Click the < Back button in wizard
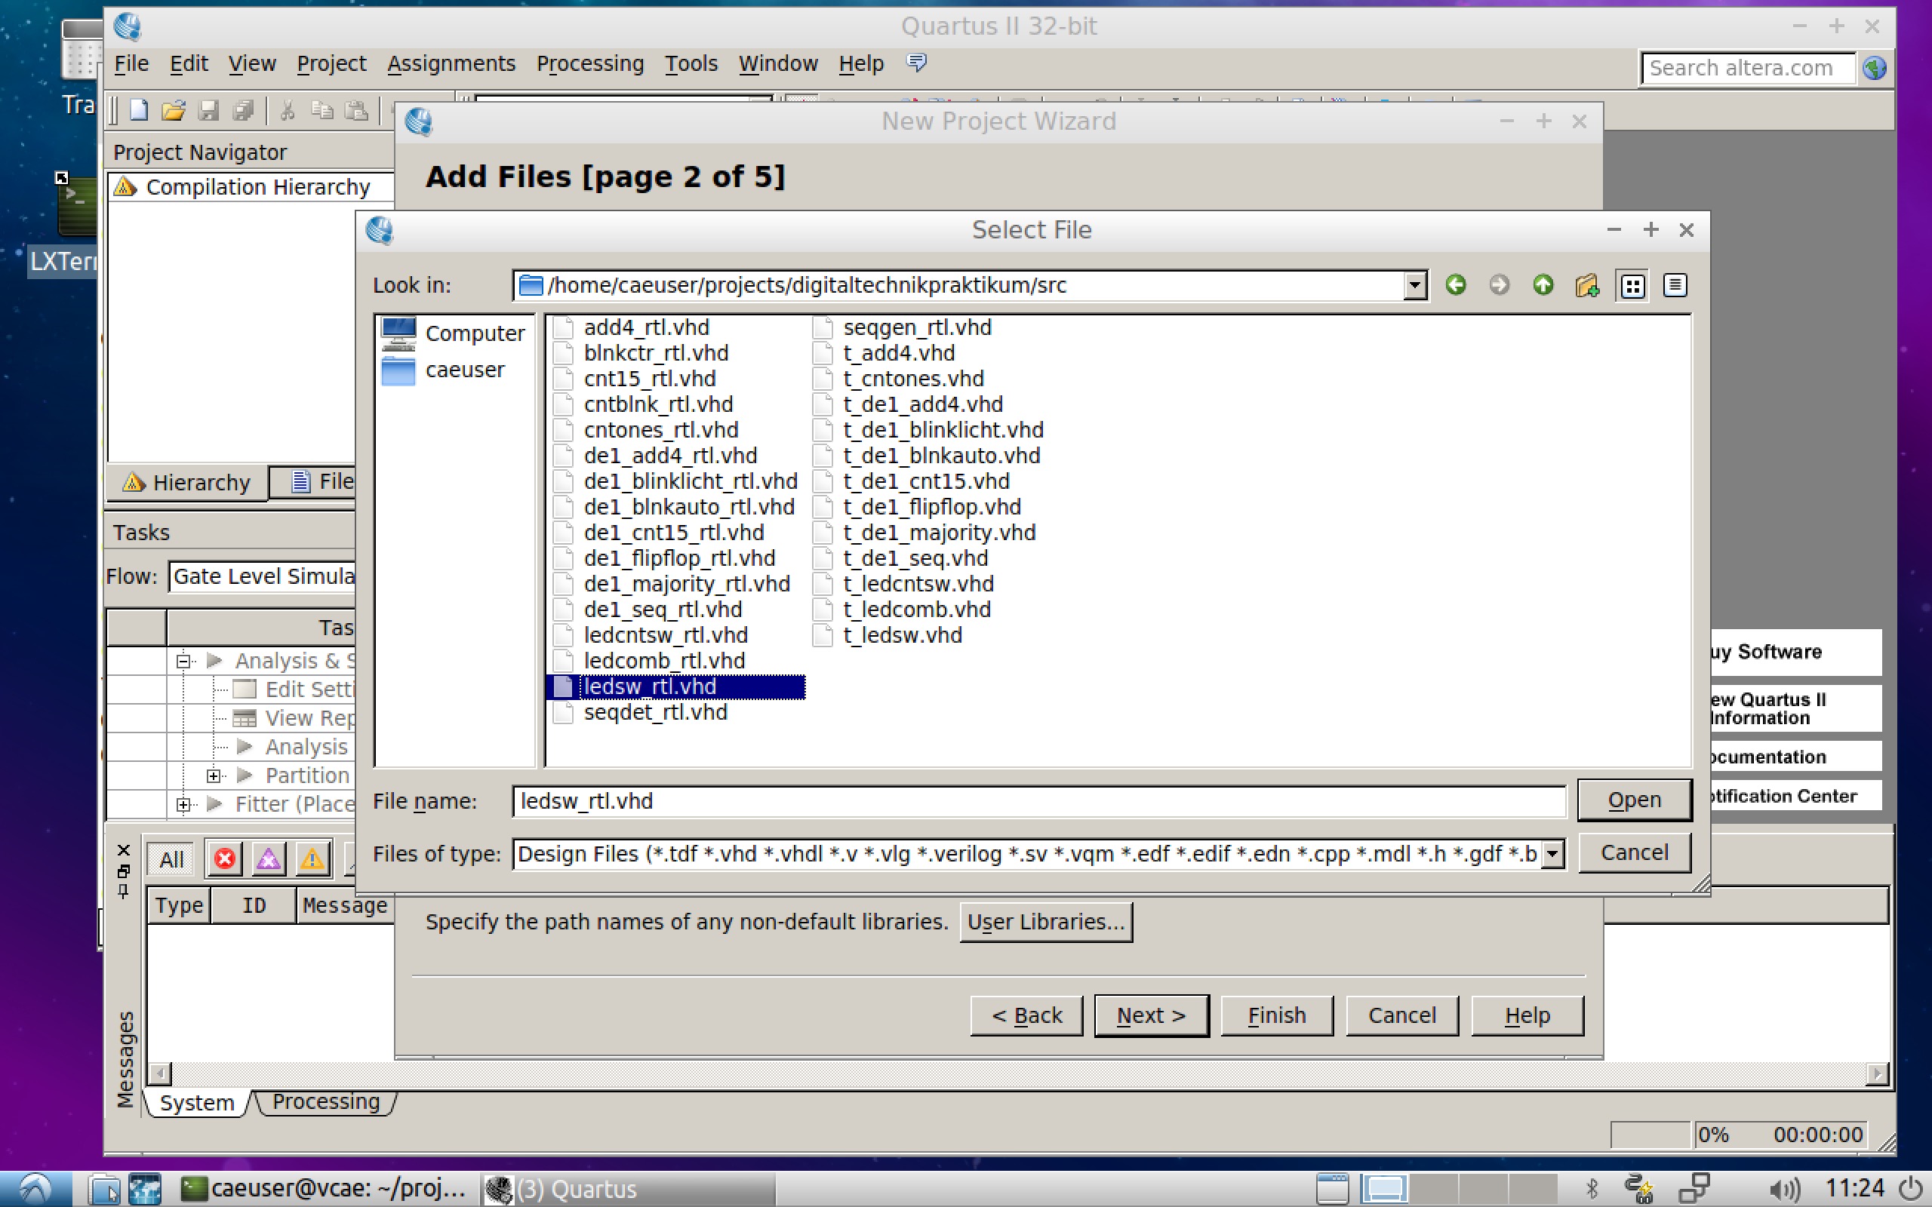1932x1207 pixels. coord(1026,1015)
